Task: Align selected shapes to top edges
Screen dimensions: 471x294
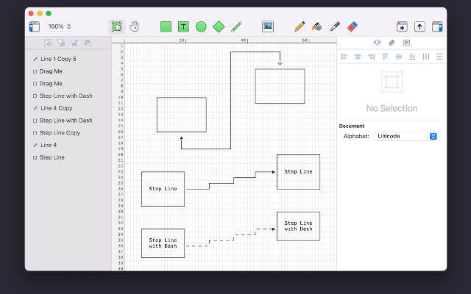Action: pyautogui.click(x=385, y=57)
